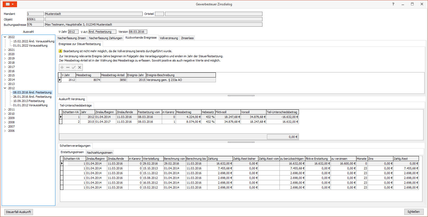The height and width of the screenshot is (217, 428).
Task: Click the Teil-Unterschiedsbetrag value -16.632,00 €
Action: [x=282, y=117]
